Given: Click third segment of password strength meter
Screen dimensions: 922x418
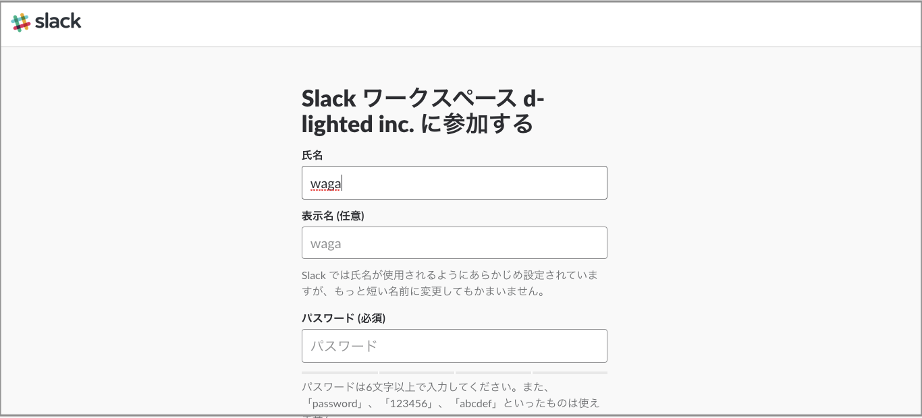Looking at the screenshot, I should tap(493, 372).
